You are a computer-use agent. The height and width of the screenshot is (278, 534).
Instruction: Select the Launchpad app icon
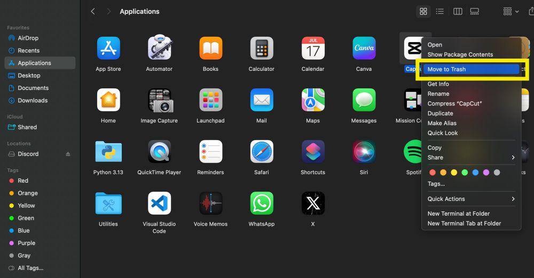coord(210,100)
